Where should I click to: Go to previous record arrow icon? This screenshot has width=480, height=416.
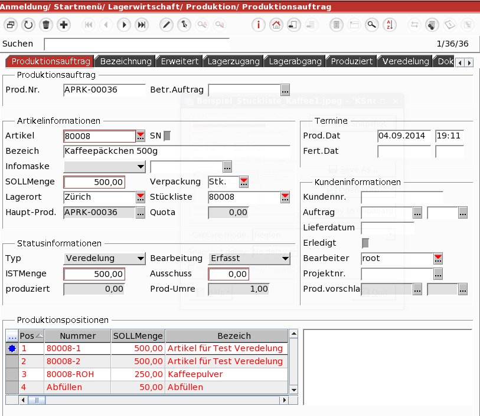(x=106, y=25)
